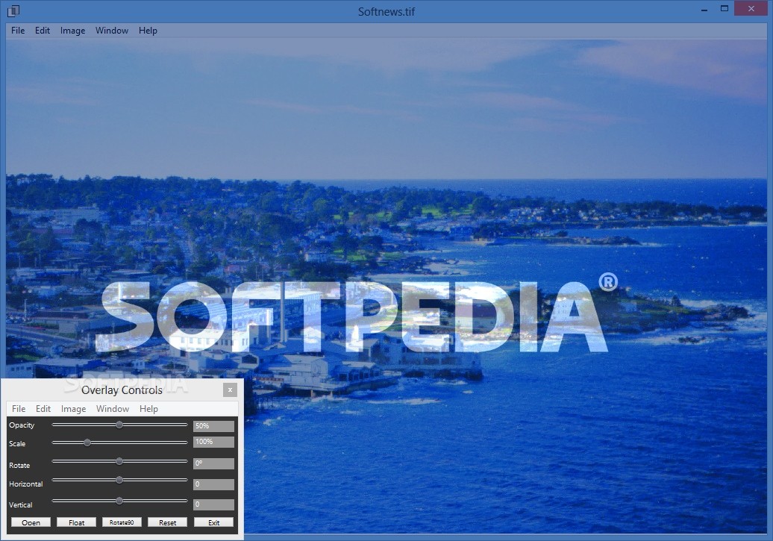Click the Exit button in Overlay Controls
773x541 pixels.
(x=213, y=522)
